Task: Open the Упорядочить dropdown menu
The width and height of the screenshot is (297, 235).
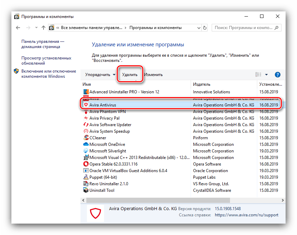Action: pos(100,75)
